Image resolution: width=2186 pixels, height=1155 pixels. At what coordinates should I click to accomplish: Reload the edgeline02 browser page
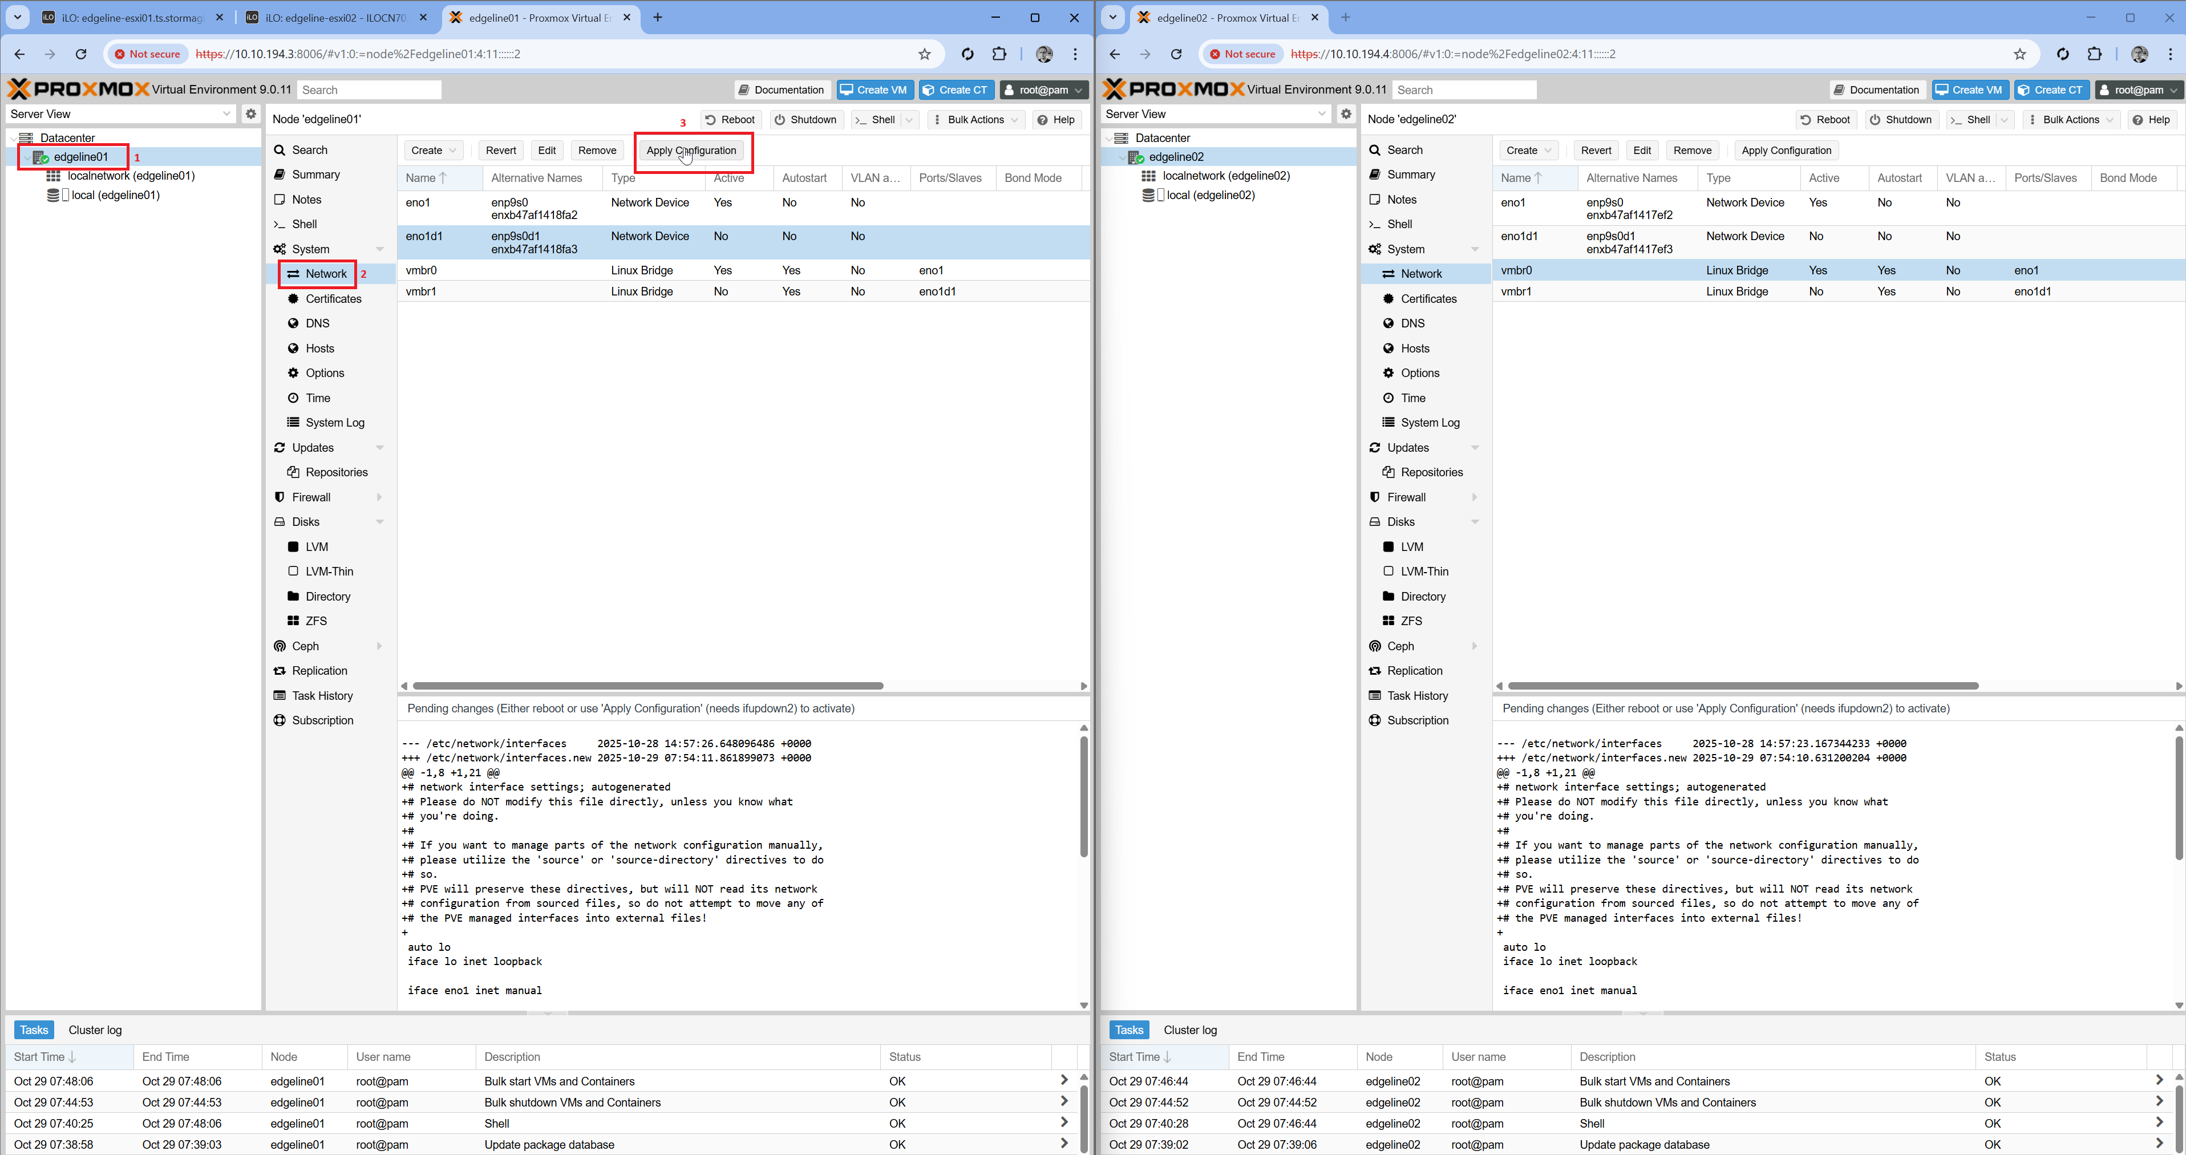pos(1176,54)
